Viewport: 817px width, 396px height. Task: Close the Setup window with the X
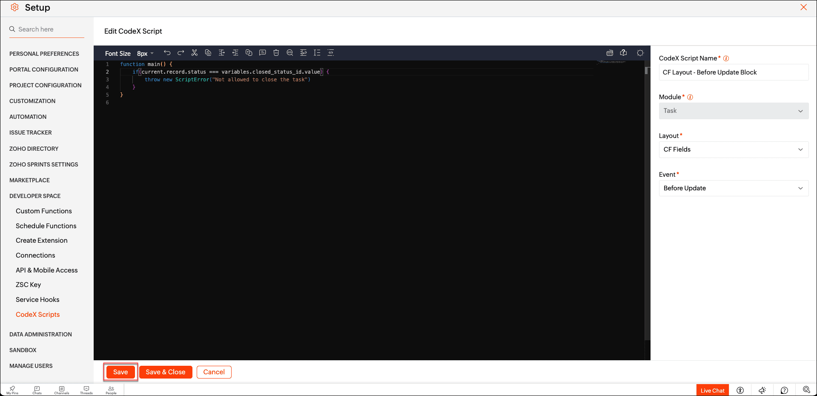tap(803, 7)
